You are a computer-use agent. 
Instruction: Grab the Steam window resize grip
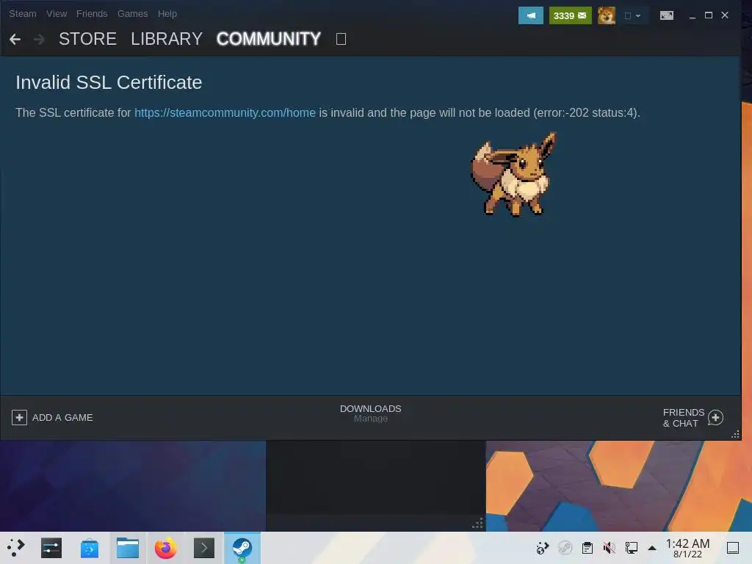[735, 435]
